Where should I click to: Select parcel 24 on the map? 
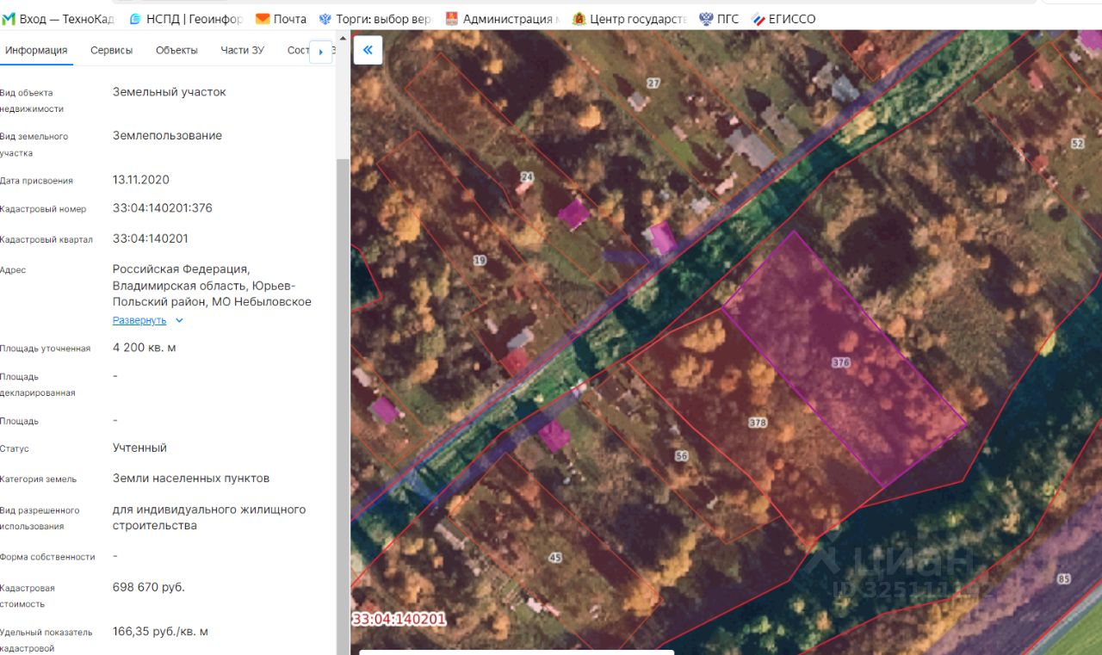[527, 177]
